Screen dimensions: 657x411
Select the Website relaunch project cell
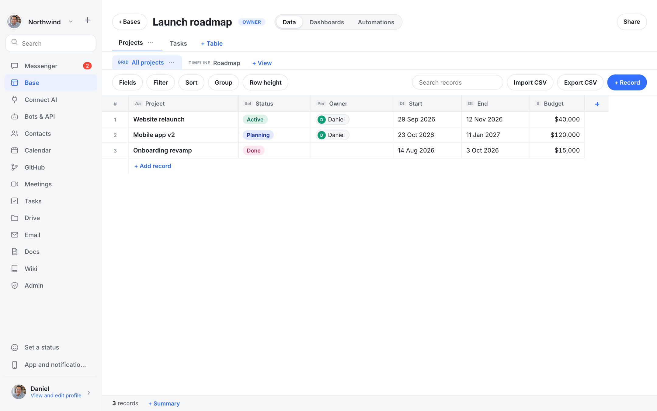(183, 119)
